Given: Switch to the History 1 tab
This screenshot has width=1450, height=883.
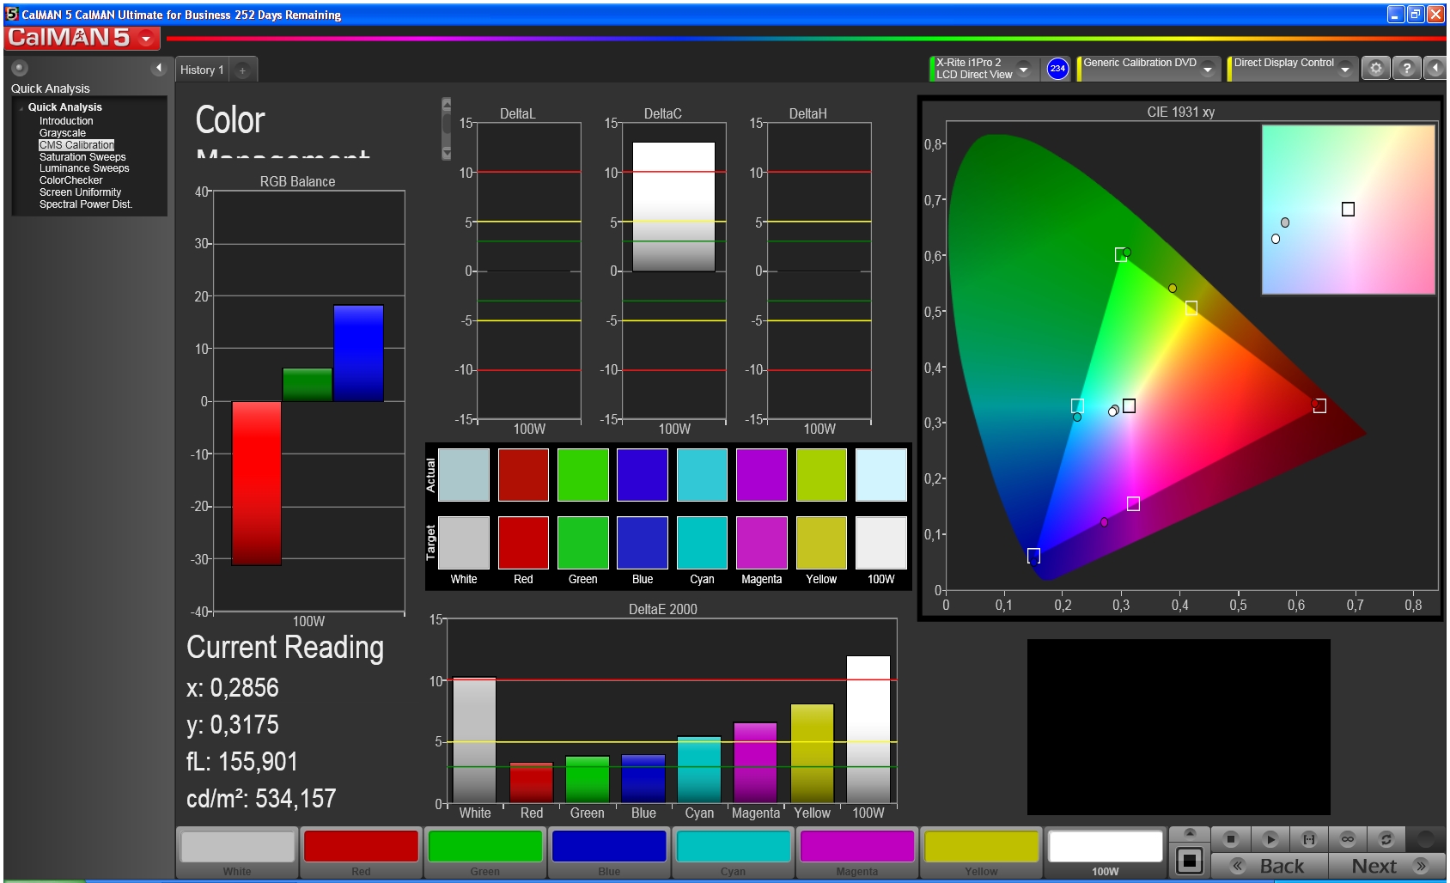Looking at the screenshot, I should [202, 70].
